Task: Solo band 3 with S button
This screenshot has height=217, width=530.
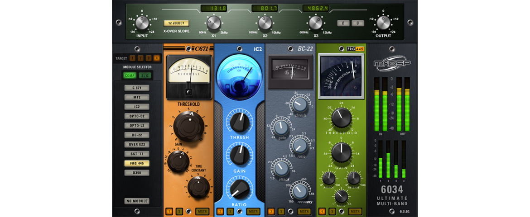Action: (281, 212)
